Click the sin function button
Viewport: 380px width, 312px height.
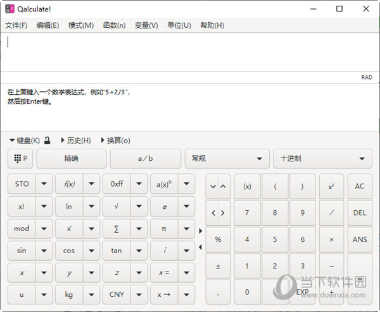22,251
